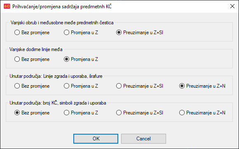
Task: Select 'Preuzimanje u Z+N' for broj KČ, simboli
Action: (202, 113)
